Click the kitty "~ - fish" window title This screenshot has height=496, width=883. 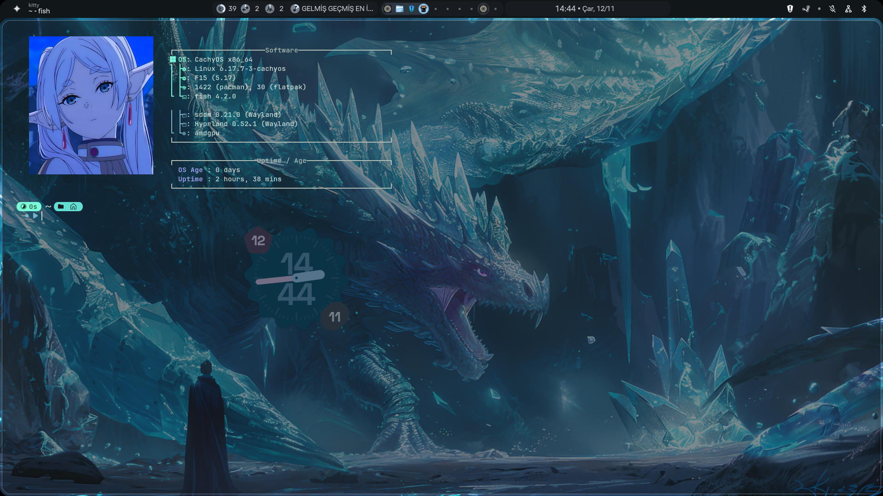[39, 11]
